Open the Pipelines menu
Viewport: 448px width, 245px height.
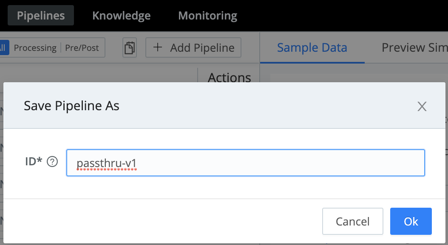click(41, 16)
